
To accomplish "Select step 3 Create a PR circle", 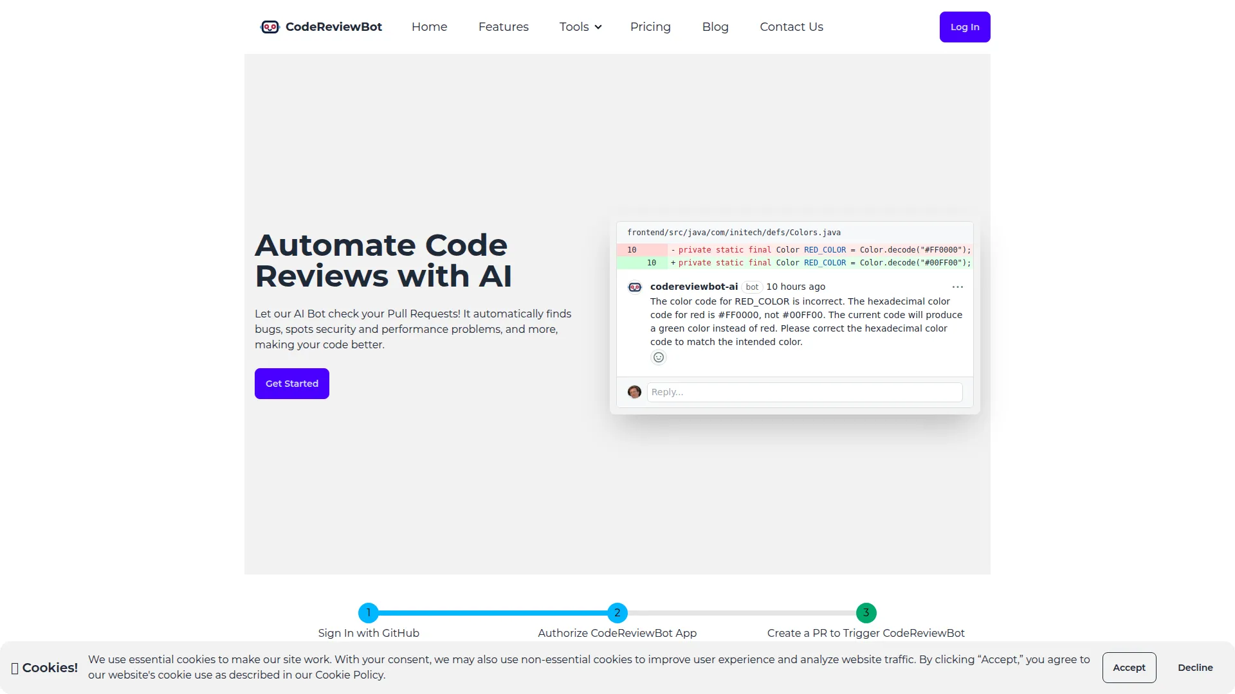I will click(x=866, y=612).
